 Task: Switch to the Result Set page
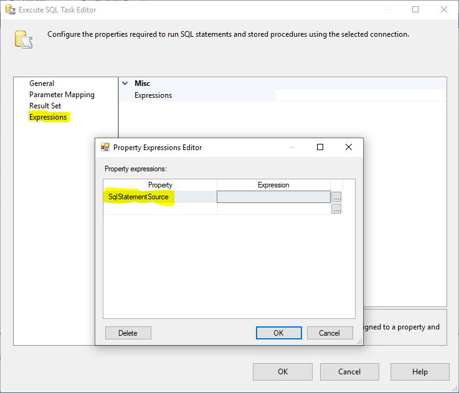(45, 106)
